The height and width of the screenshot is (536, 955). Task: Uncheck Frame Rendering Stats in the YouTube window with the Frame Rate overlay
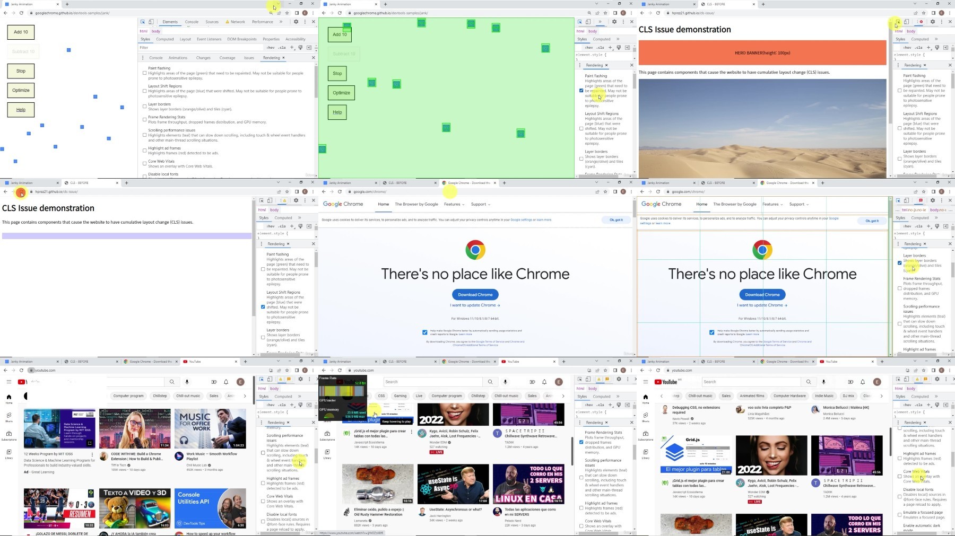click(581, 442)
